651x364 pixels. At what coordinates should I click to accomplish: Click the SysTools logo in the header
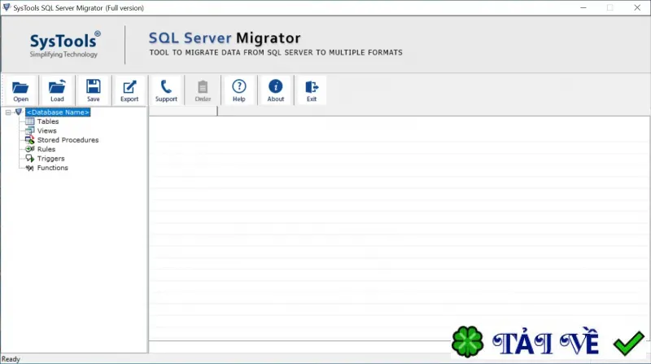pos(64,44)
